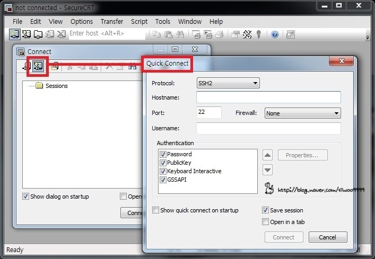This screenshot has width=375, height=259.
Task: Click the Cancel button in Quick Connect
Action: coord(328,237)
